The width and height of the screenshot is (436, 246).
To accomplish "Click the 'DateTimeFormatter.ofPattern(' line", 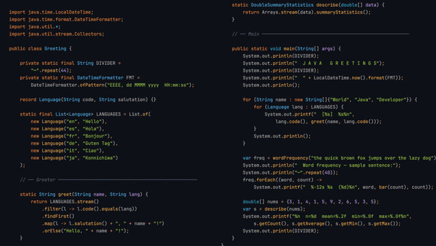I will [113, 85].
